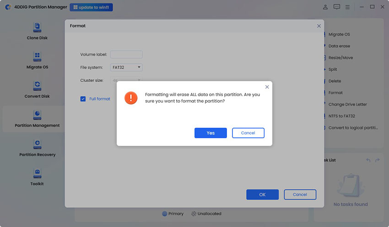Select Change Drive Letter option
The width and height of the screenshot is (389, 227).
[347, 104]
